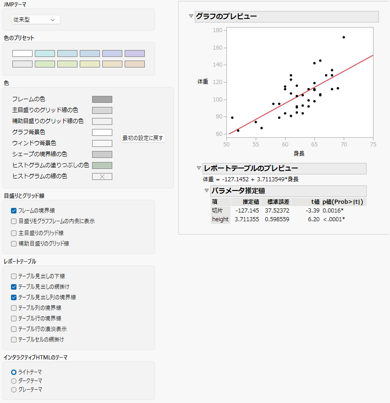Open the 補助目盛りのグリッド線の色 color swatch
Image resolution: width=390 pixels, height=403 pixels.
pos(102,121)
